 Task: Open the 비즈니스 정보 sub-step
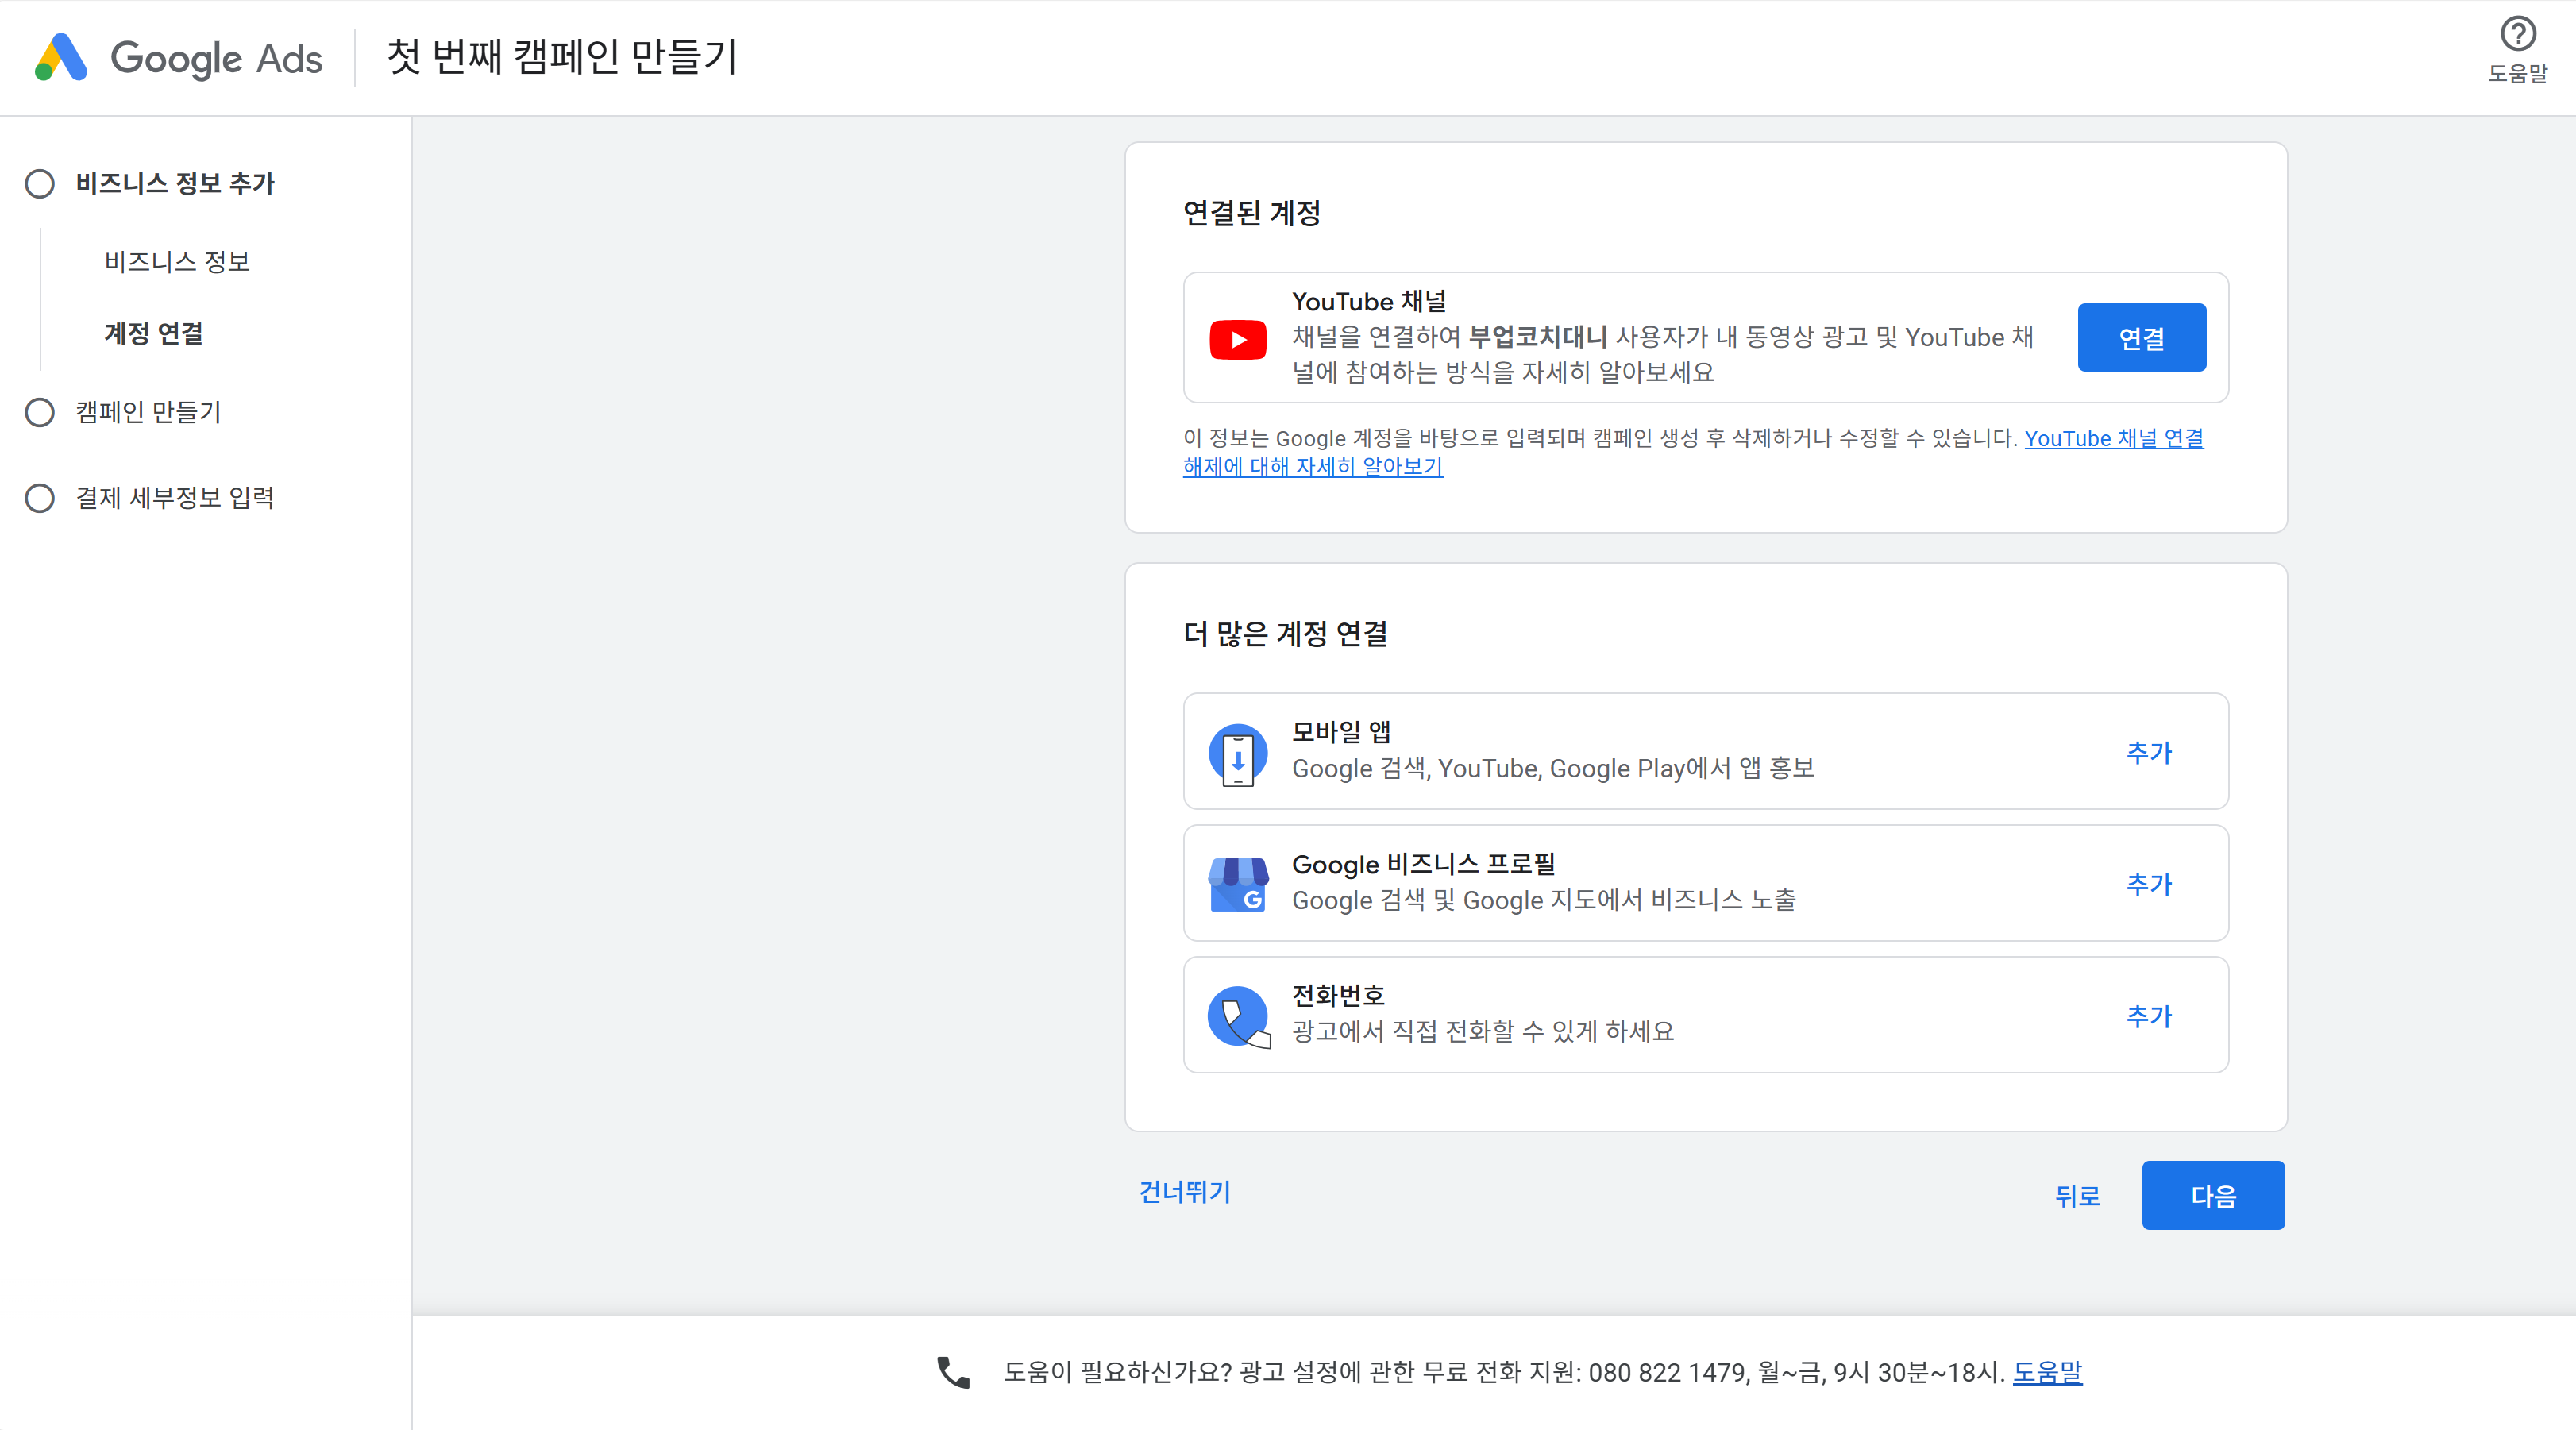pyautogui.click(x=177, y=262)
